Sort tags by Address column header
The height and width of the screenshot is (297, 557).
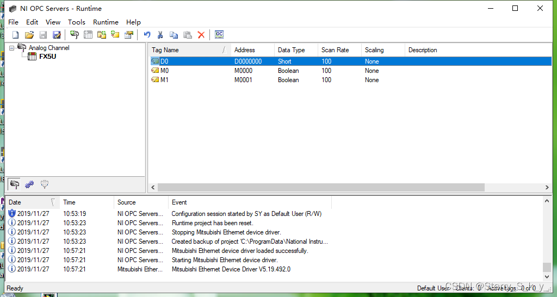point(252,50)
